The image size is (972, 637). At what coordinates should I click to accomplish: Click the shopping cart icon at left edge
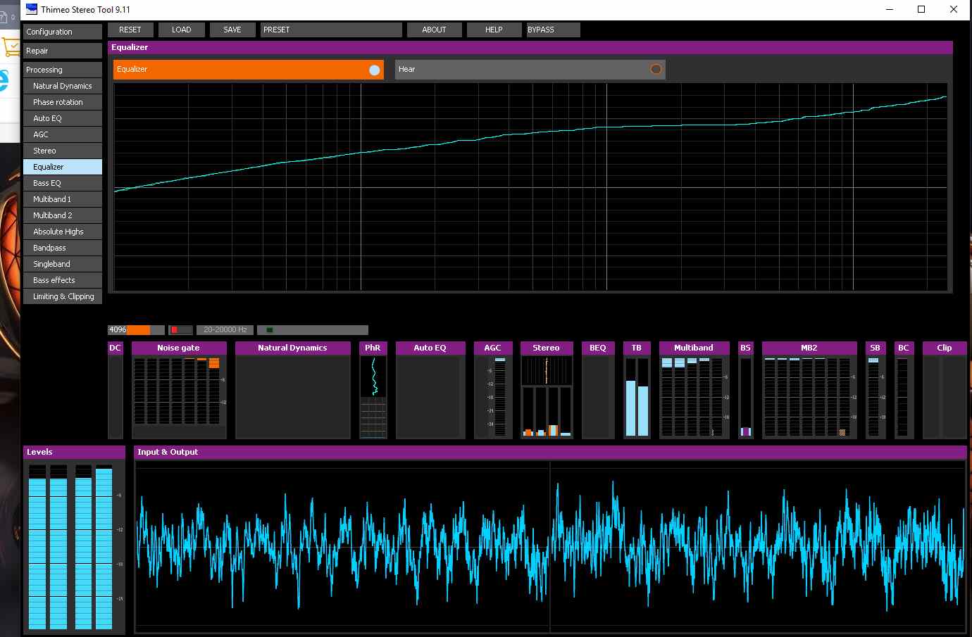point(11,46)
